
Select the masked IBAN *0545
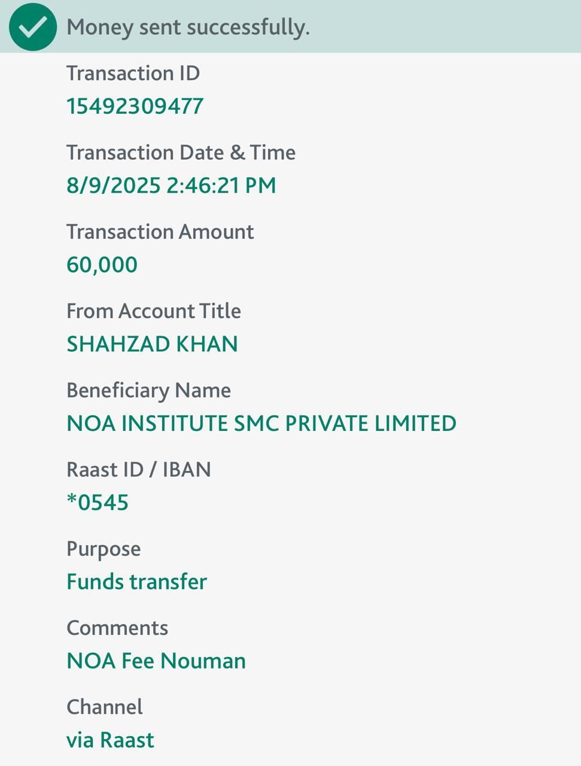(98, 503)
